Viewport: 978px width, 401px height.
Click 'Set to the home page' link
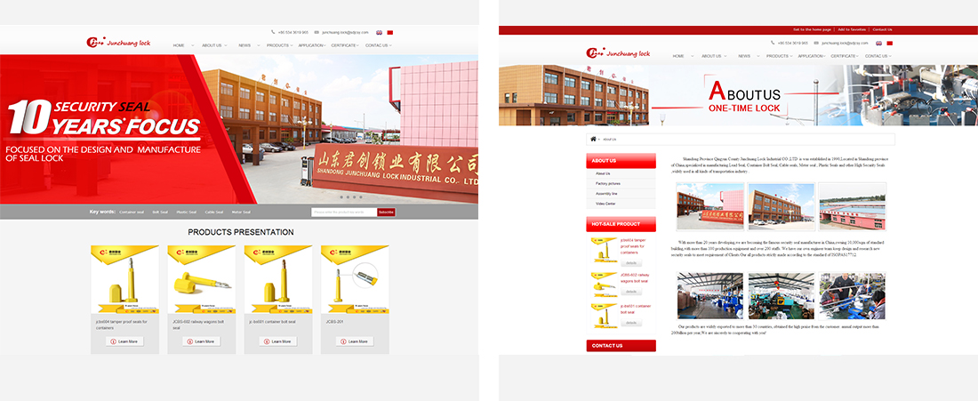pos(812,29)
